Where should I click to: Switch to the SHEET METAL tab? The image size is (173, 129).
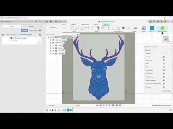85,24
